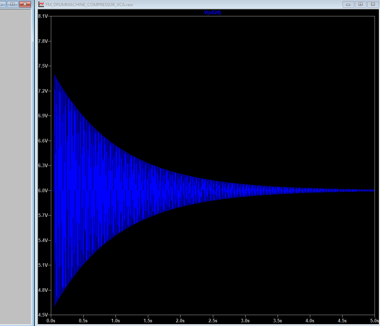Click the 1.0s time axis label
Screen dimensions: 380x326
coord(116,321)
